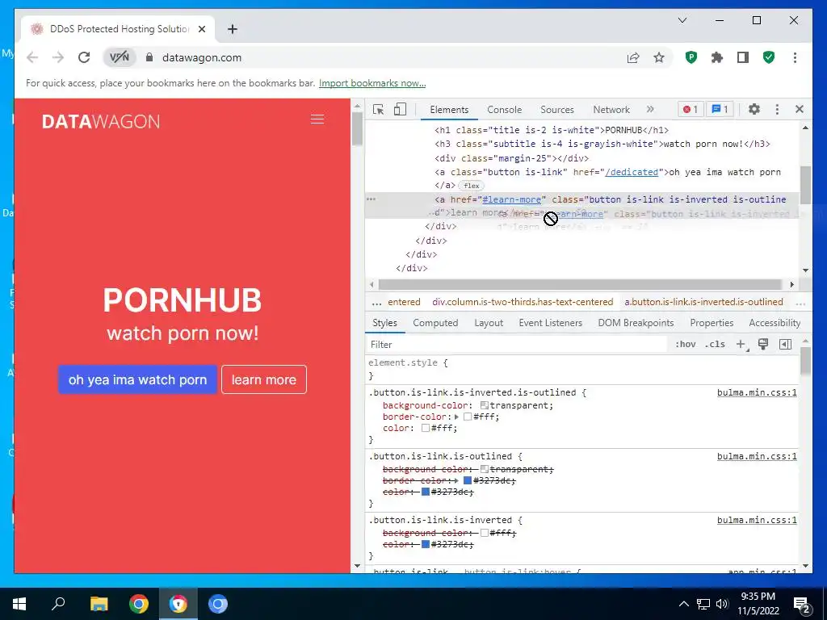The image size is (827, 620).
Task: Select the Elements tab
Action: click(x=449, y=110)
